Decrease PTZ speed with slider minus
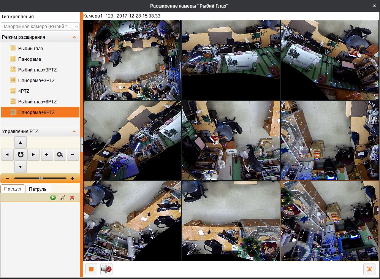This screenshot has width=380, height=279. (x=8, y=178)
